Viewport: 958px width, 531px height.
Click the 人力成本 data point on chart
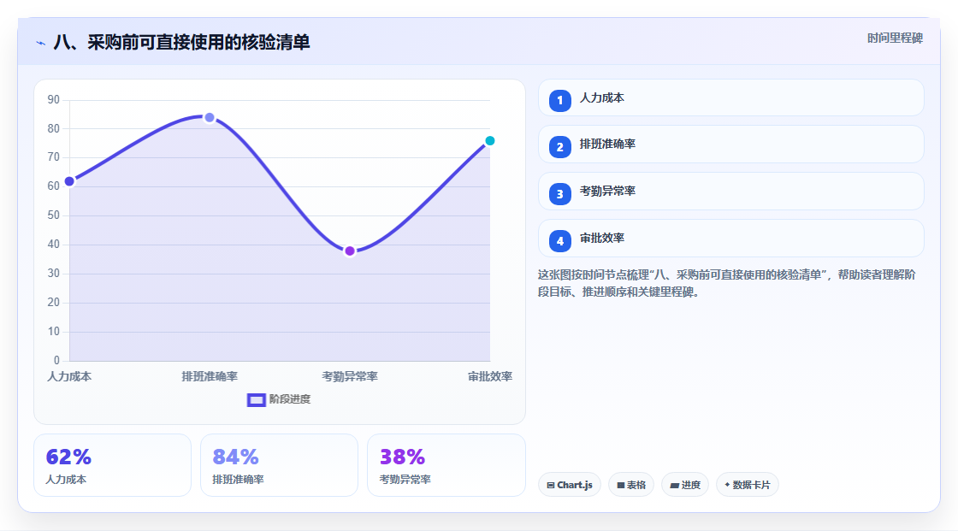pyautogui.click(x=69, y=181)
